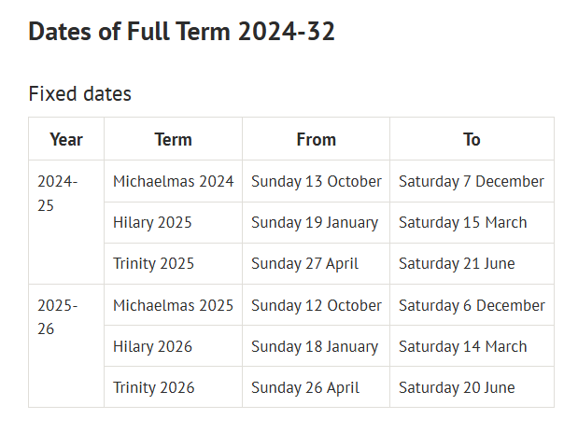Select the 2025-26 year cell
The image size is (578, 433).
coord(58,317)
